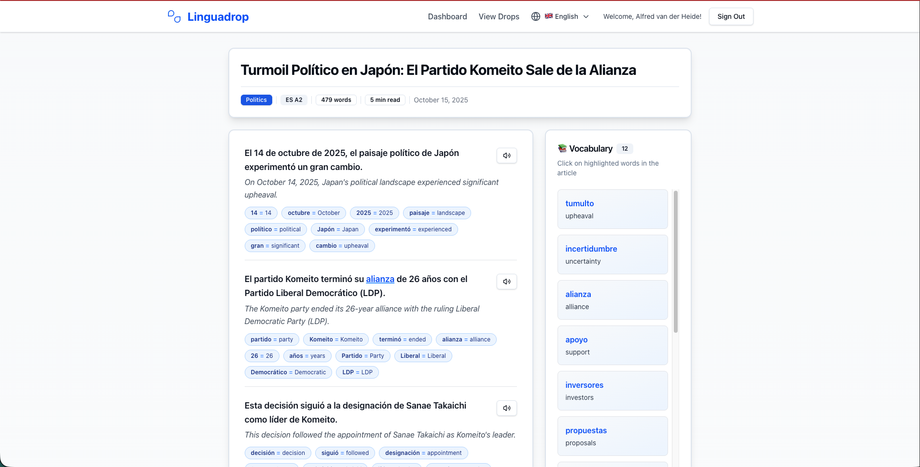
Task: Click the octubre = October chip
Action: click(x=314, y=213)
